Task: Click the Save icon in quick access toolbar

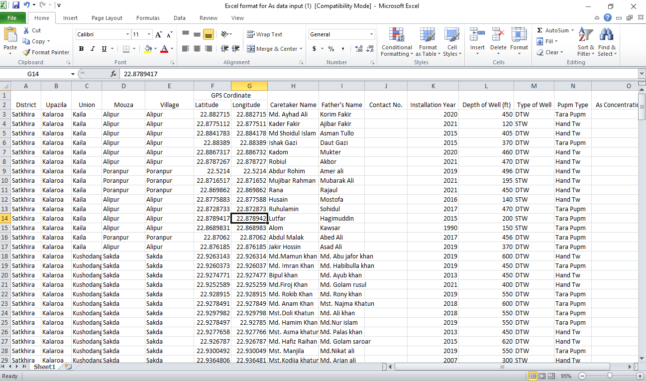Action: (16, 5)
